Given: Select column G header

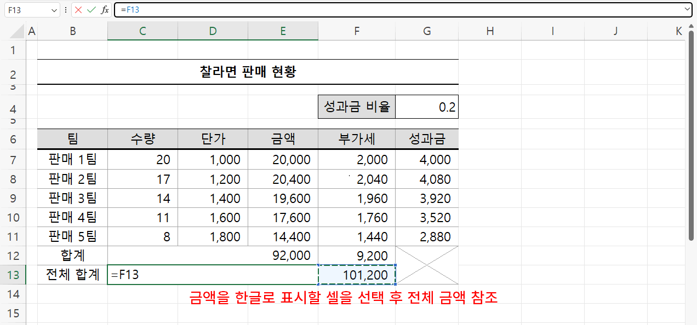Looking at the screenshot, I should 427,31.
